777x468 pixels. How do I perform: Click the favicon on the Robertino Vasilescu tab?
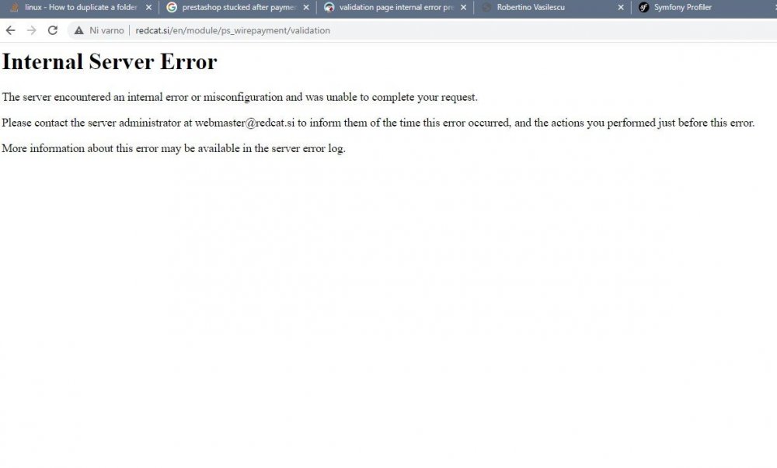488,7
